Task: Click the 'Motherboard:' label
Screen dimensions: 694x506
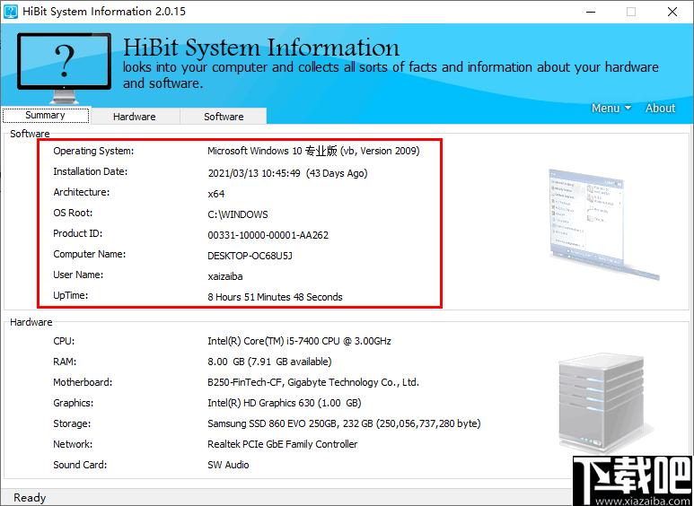Action: tap(83, 382)
